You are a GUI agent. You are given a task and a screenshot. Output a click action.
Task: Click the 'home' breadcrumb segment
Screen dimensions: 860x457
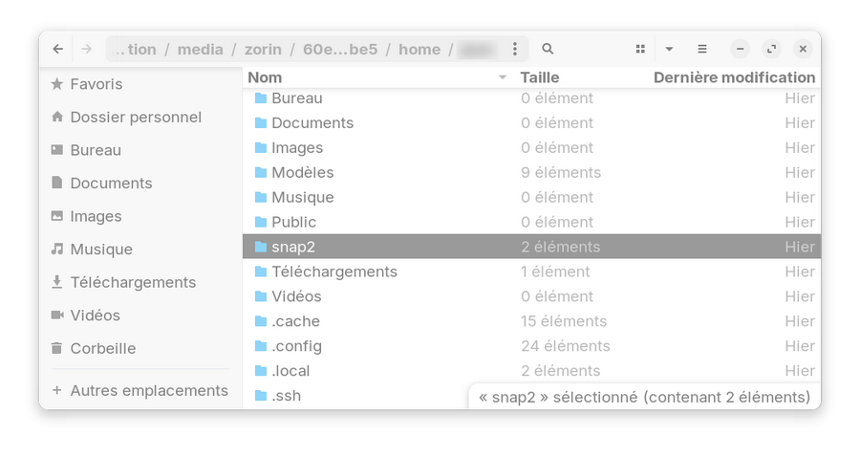tap(419, 49)
